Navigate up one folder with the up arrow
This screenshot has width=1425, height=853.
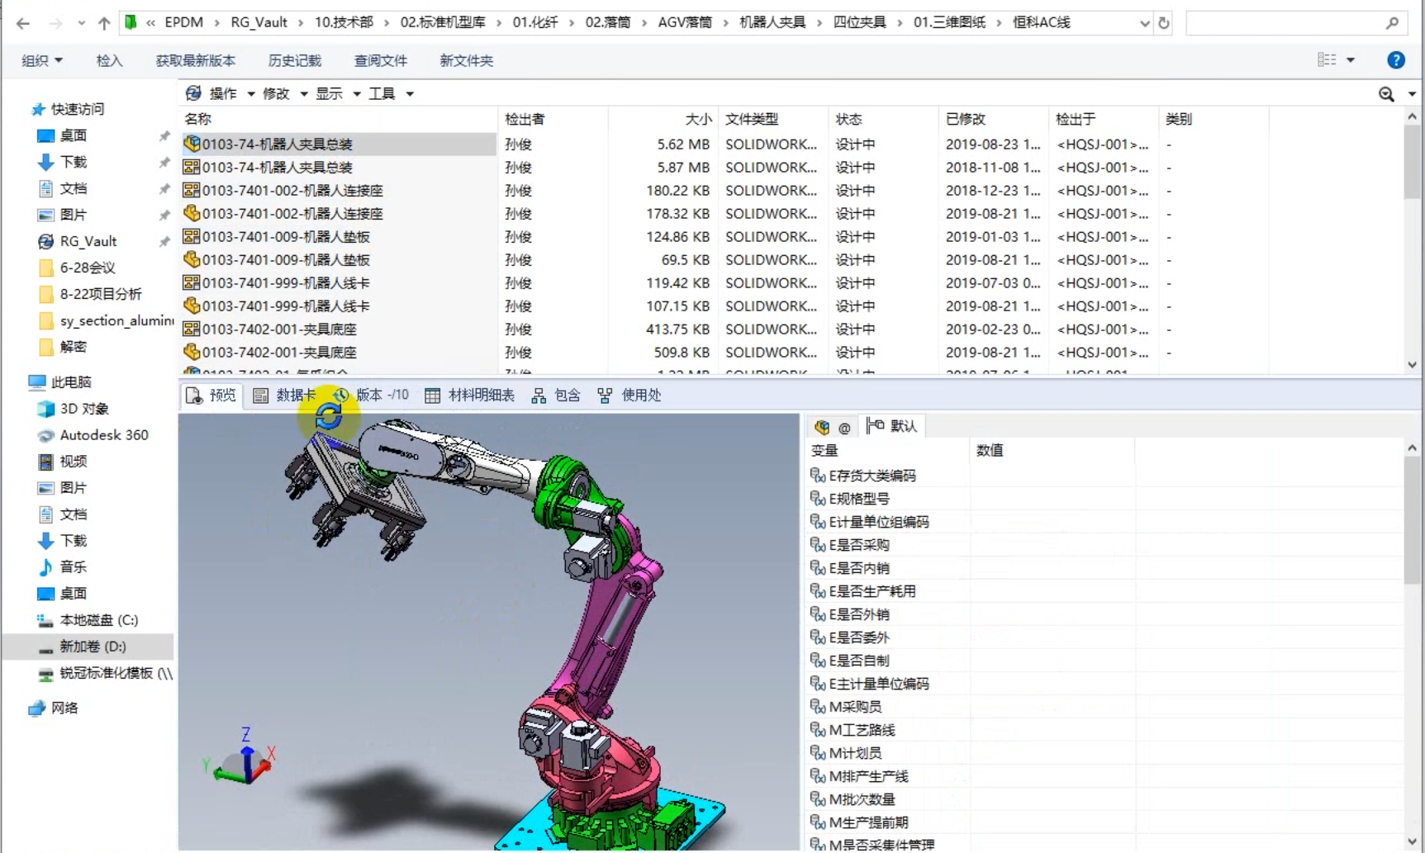pyautogui.click(x=103, y=22)
